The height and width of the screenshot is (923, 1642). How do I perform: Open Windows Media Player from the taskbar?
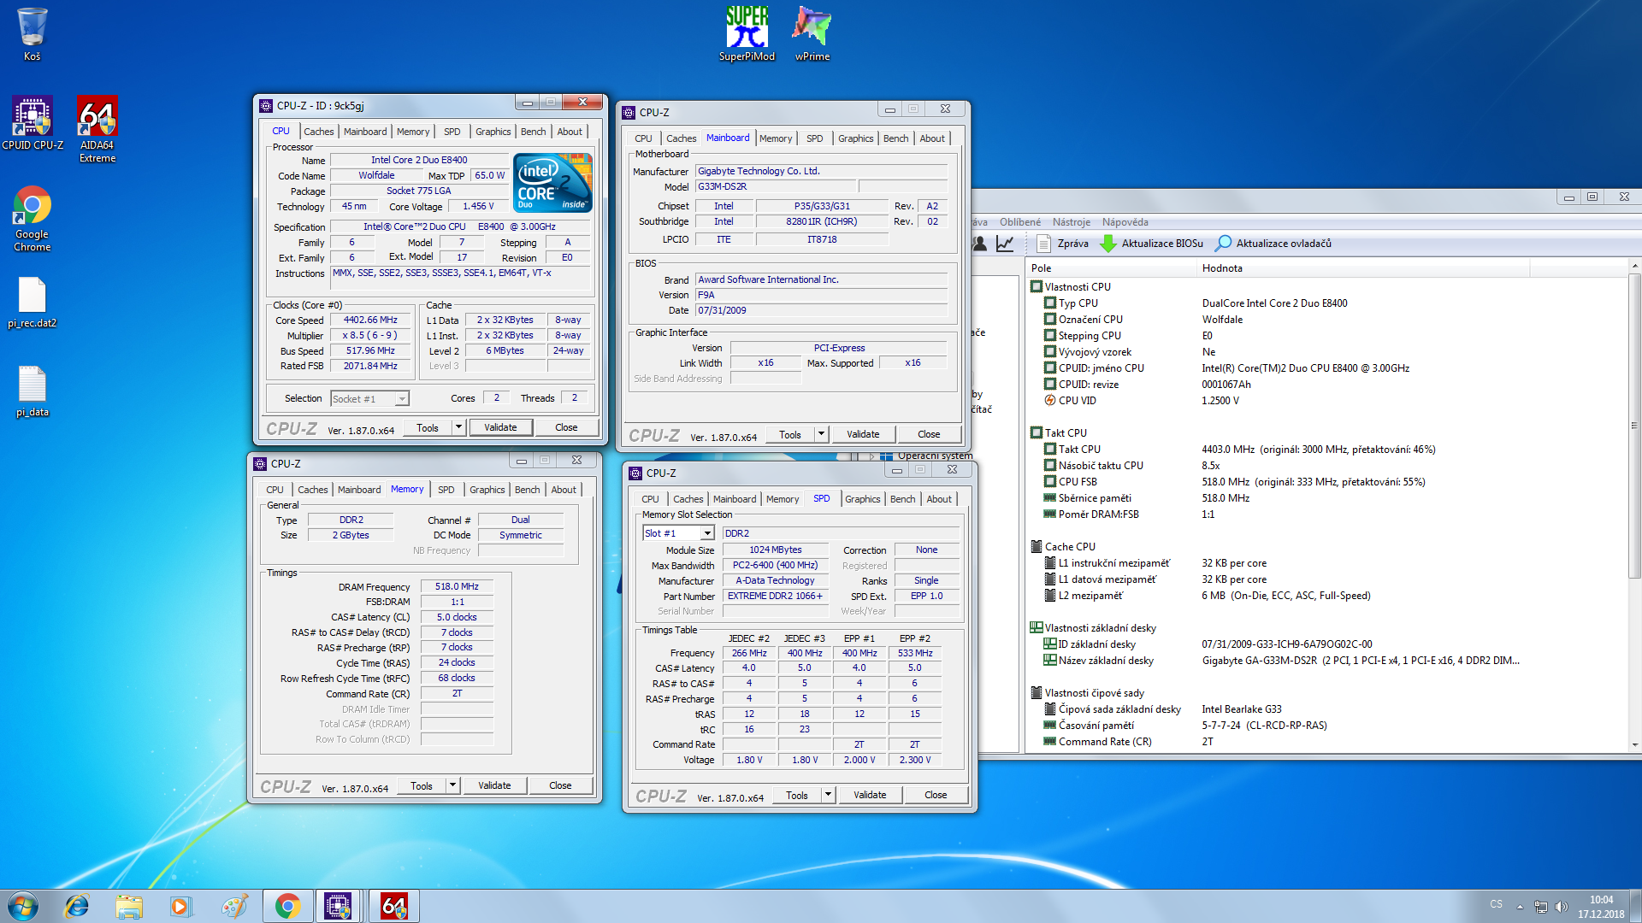(180, 906)
